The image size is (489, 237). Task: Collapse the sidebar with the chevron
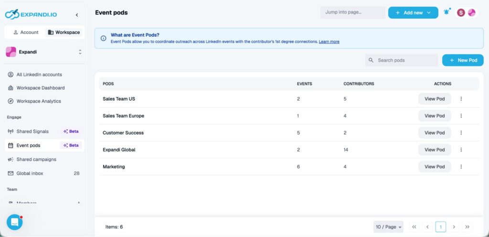point(77,15)
